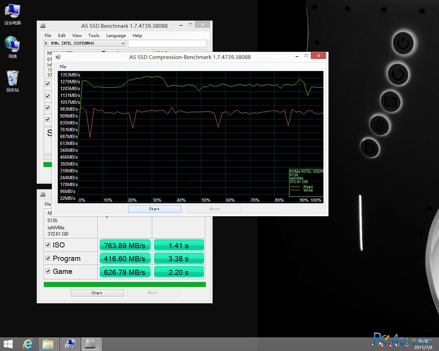Viewport: 439px width, 351px height.
Task: Click the 50% axis label on graph
Action: (x=206, y=200)
